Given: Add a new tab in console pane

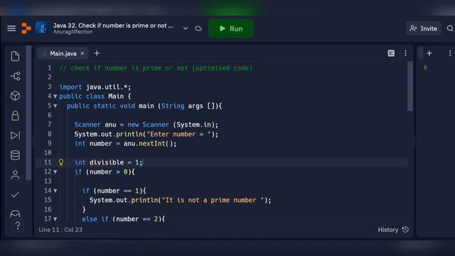Looking at the screenshot, I should pyautogui.click(x=429, y=53).
